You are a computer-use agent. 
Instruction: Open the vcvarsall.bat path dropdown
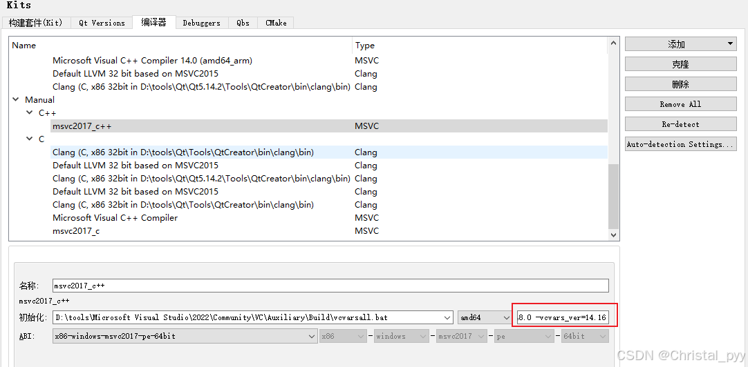click(x=446, y=317)
